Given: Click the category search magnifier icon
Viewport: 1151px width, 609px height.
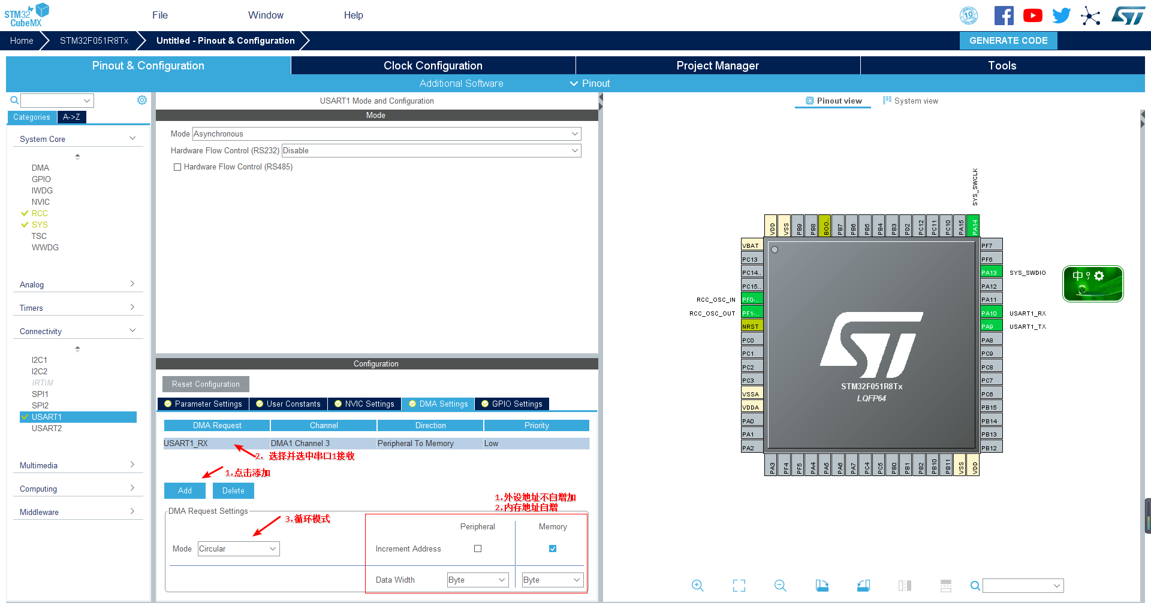Looking at the screenshot, I should [14, 101].
